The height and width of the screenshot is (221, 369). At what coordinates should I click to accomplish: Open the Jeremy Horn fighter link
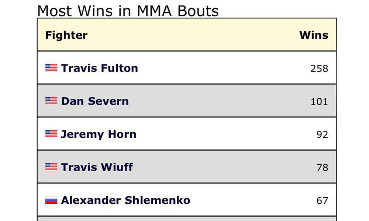click(99, 134)
